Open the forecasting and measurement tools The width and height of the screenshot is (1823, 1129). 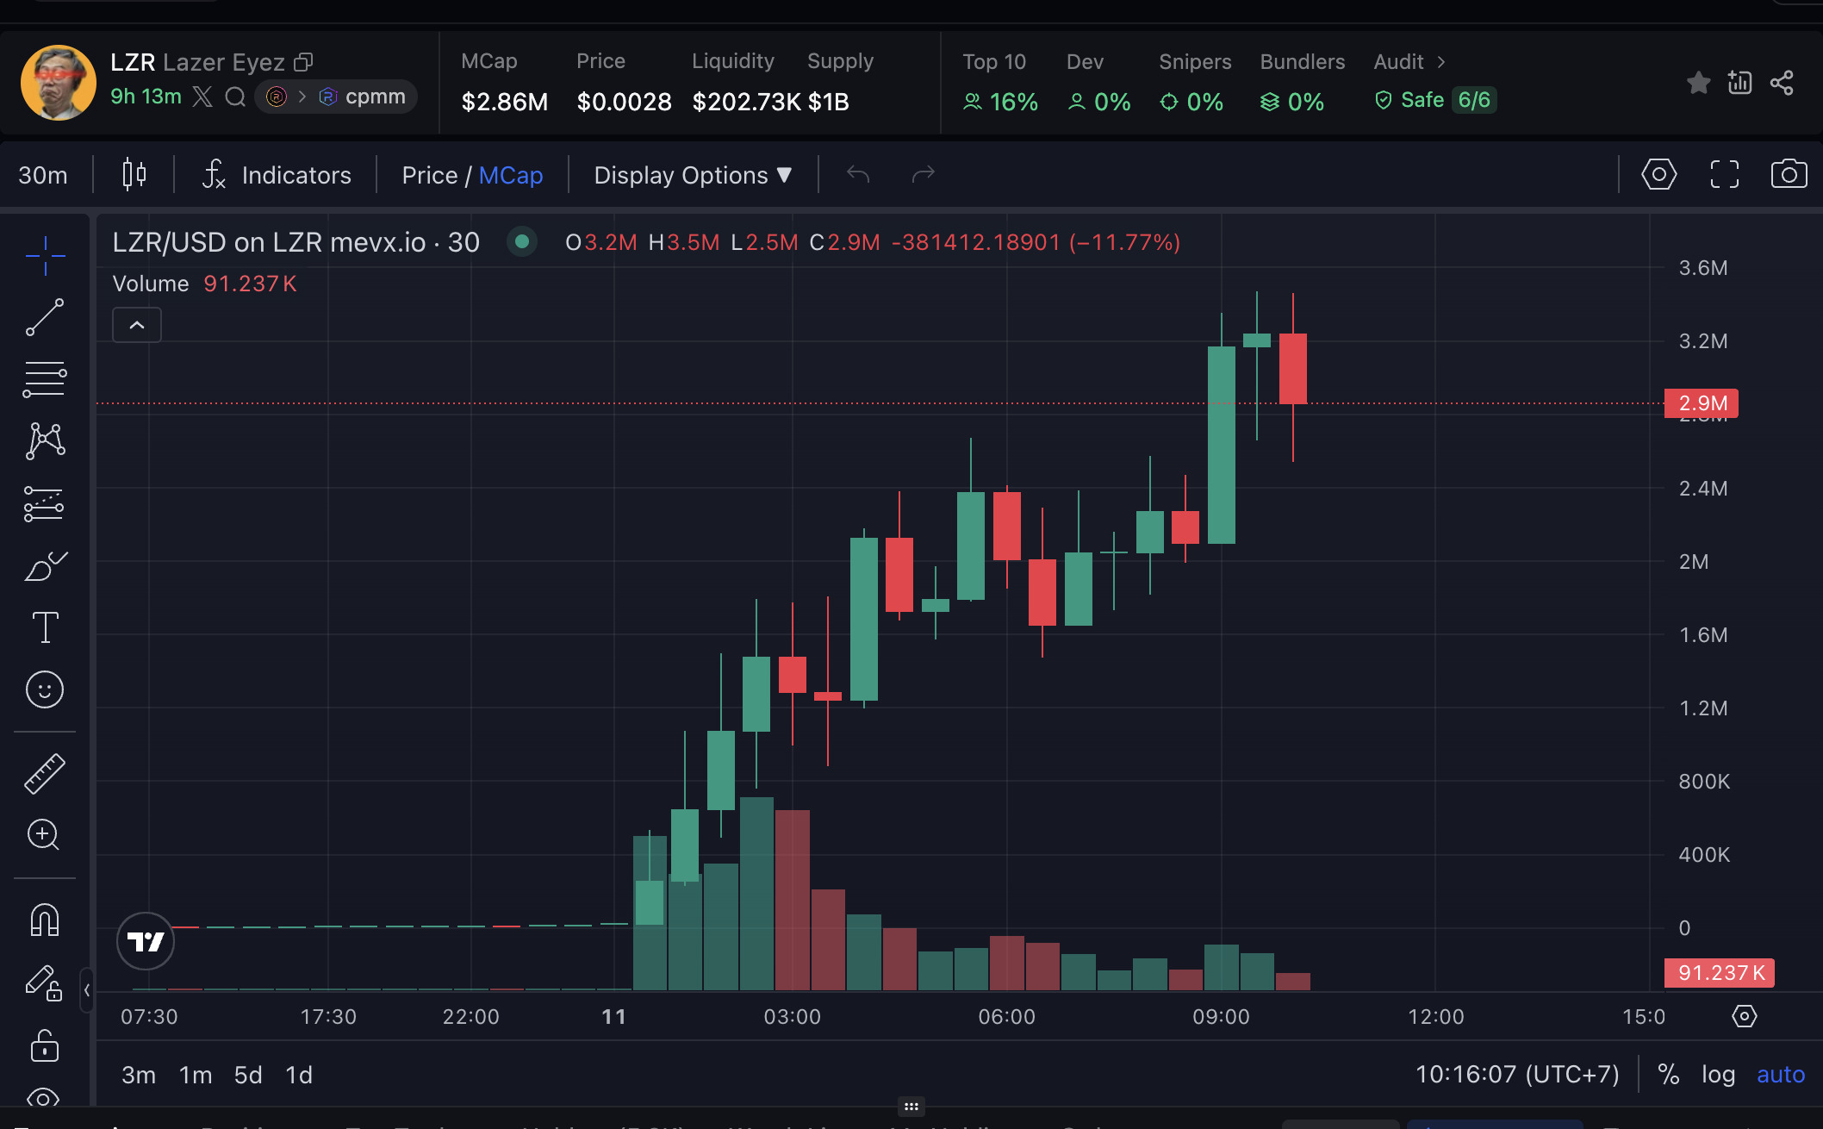click(45, 504)
